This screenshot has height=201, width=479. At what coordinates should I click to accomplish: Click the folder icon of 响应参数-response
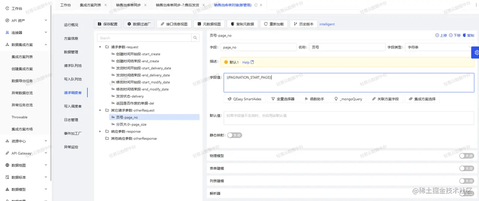(107, 132)
